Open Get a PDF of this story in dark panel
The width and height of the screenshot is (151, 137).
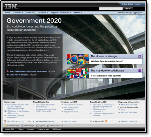[x=19, y=75]
